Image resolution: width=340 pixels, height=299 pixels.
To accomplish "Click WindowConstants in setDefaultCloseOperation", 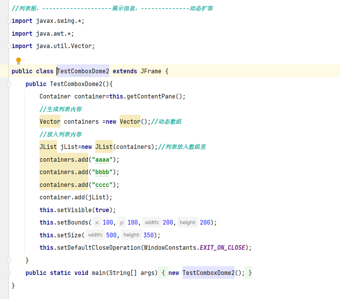I will [x=170, y=247].
